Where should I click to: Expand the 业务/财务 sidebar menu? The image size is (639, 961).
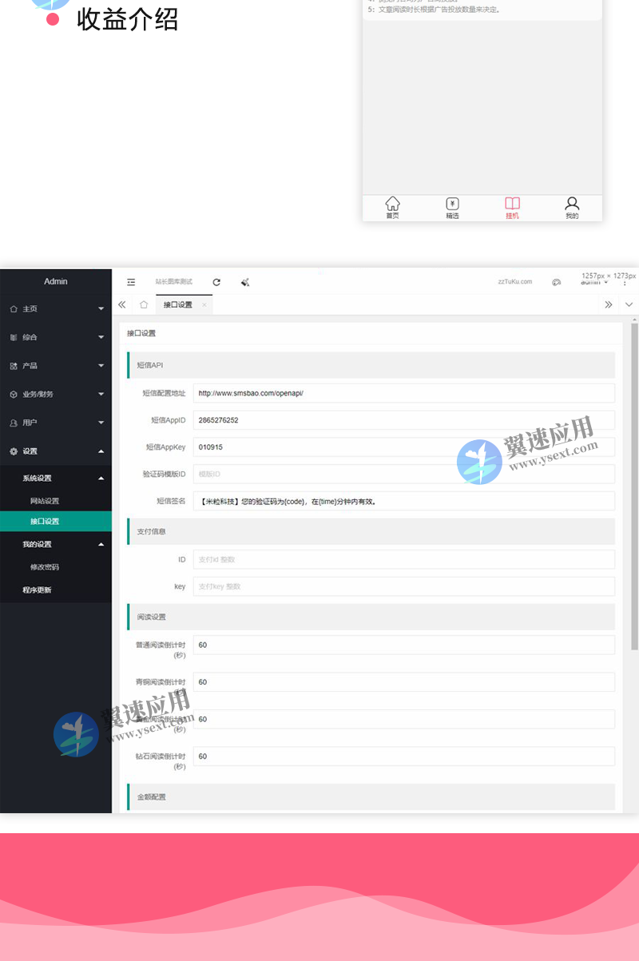[56, 394]
